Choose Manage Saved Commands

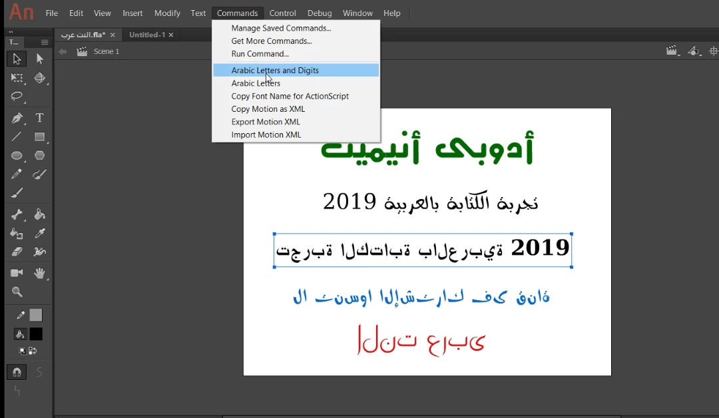(296, 28)
